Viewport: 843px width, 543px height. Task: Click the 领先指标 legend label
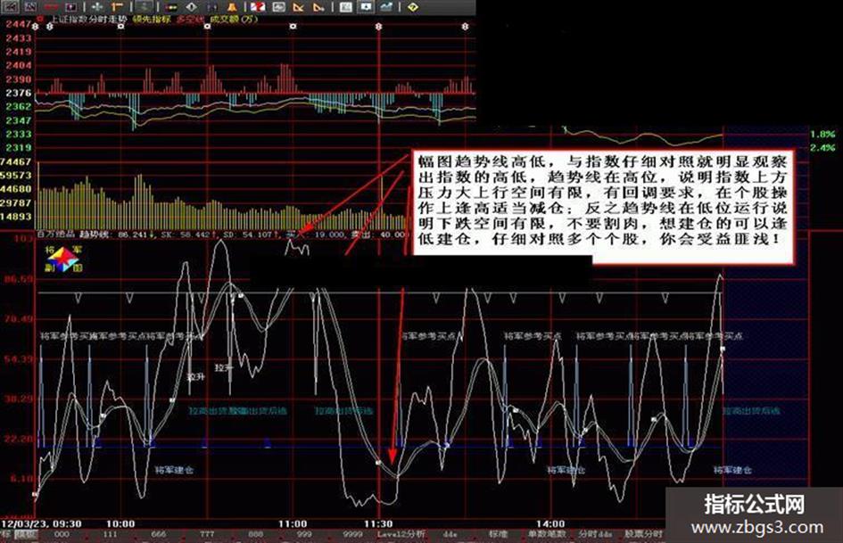coord(152,19)
